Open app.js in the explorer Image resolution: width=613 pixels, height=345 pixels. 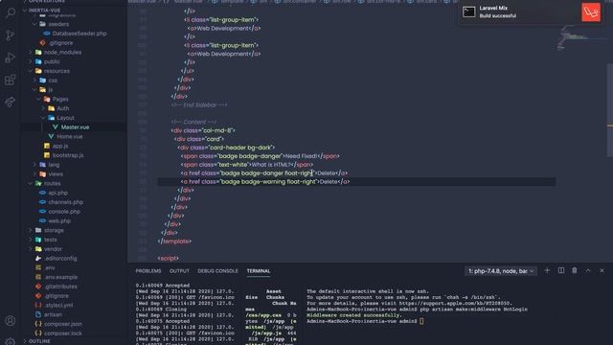click(60, 146)
